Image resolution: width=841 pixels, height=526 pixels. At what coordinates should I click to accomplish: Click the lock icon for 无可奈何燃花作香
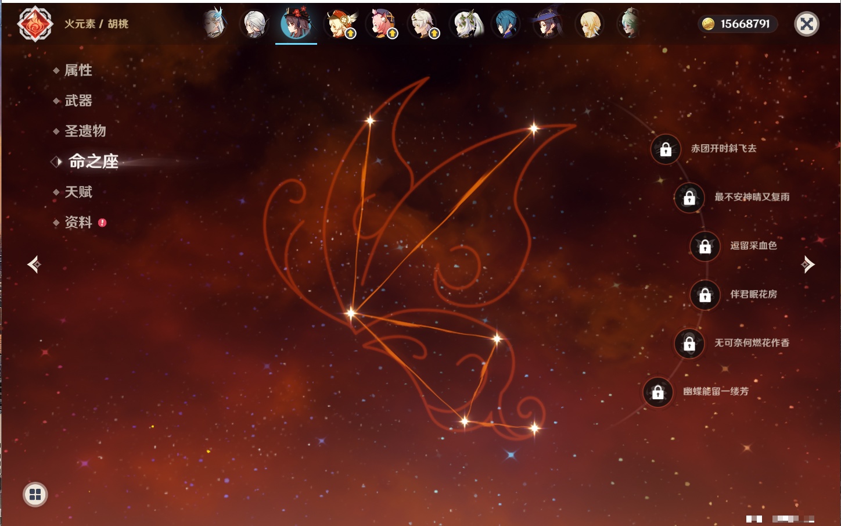coord(689,343)
